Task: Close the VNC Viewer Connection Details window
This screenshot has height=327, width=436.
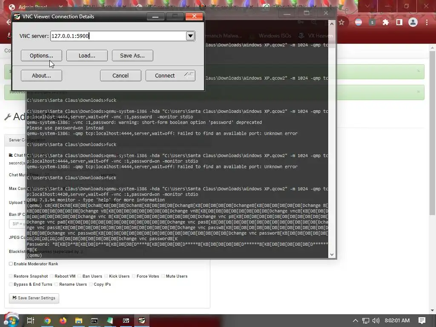Action: pyautogui.click(x=194, y=17)
